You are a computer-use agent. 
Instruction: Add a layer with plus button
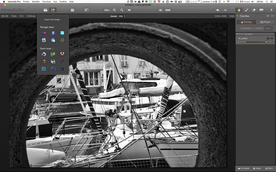coord(268,16)
